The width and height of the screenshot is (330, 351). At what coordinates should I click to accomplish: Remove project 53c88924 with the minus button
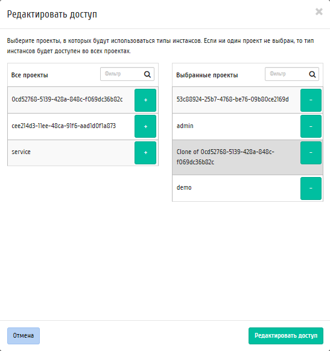pos(311,100)
